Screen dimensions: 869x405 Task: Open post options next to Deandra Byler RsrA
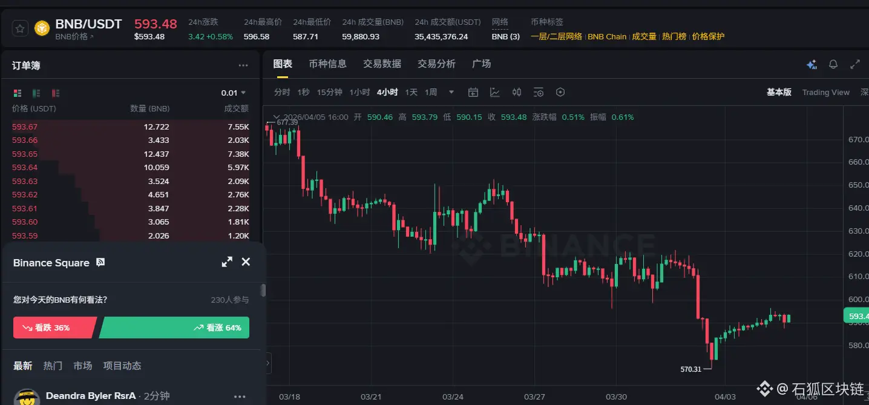click(240, 397)
